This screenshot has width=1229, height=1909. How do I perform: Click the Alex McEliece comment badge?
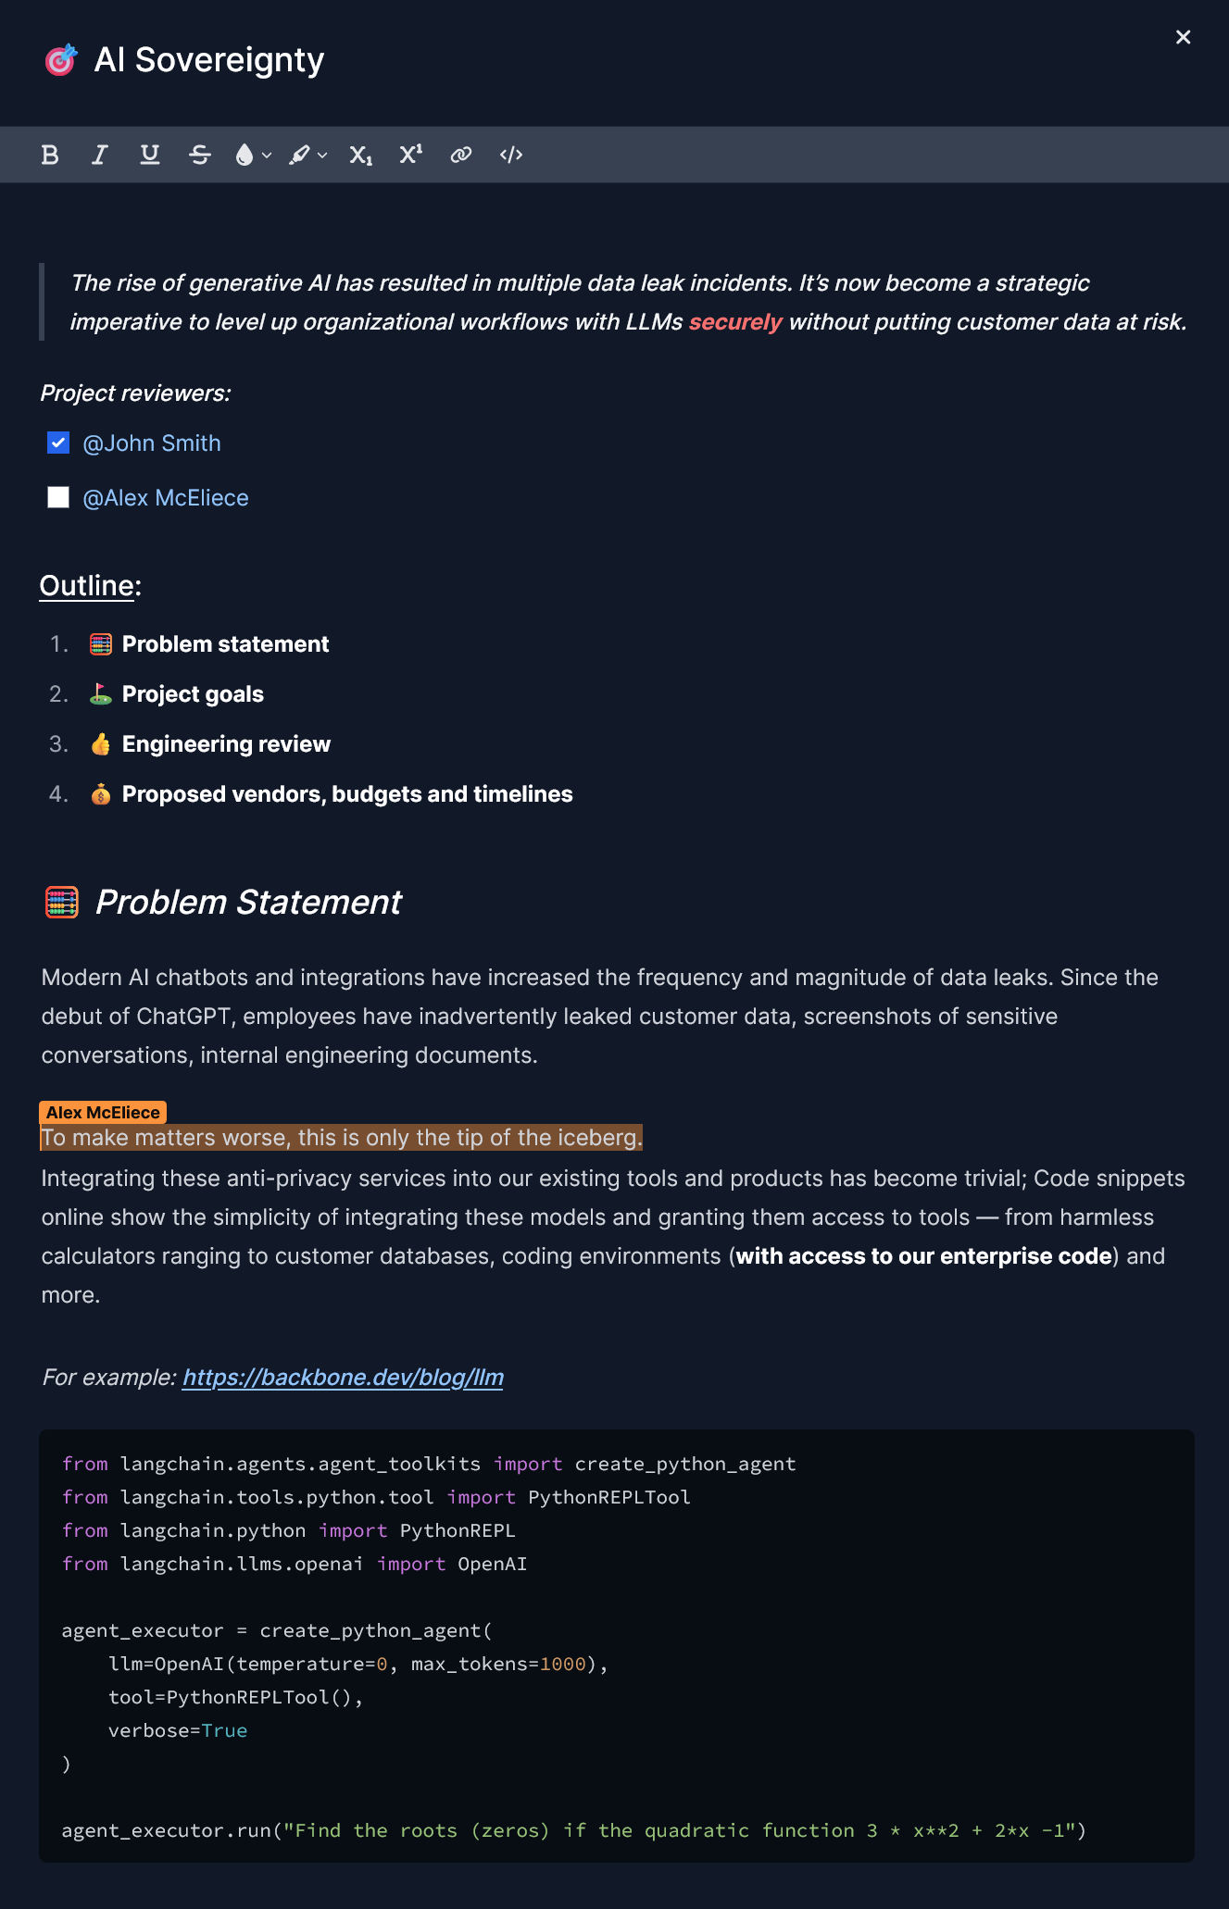pos(101,1111)
